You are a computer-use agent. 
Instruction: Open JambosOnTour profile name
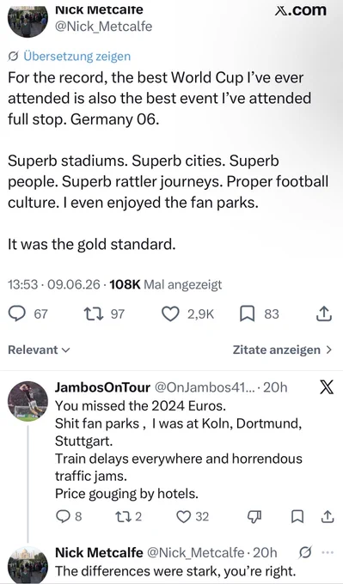coord(102,387)
